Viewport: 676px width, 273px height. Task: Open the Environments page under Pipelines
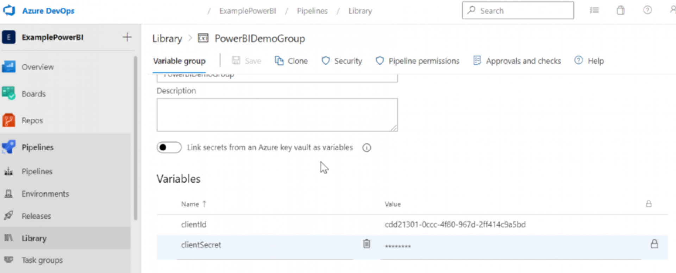[45, 194]
